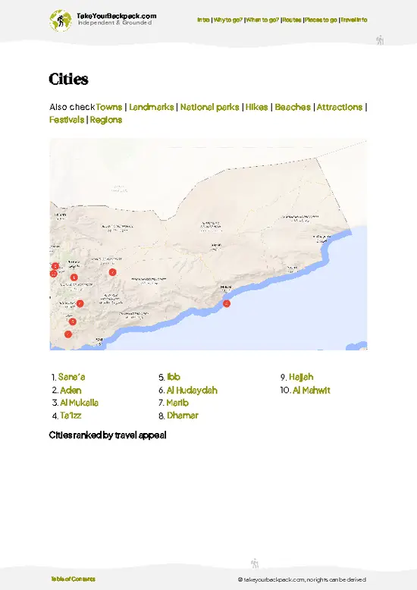Click the hiker icon above the footer
417x590 pixels.
click(x=255, y=563)
